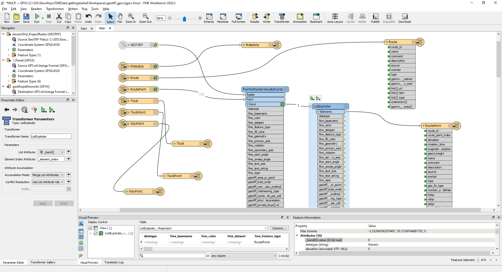Screen dimensions: 502x272
Task: Run To This in Parameter Editor
Action: (44, 110)
